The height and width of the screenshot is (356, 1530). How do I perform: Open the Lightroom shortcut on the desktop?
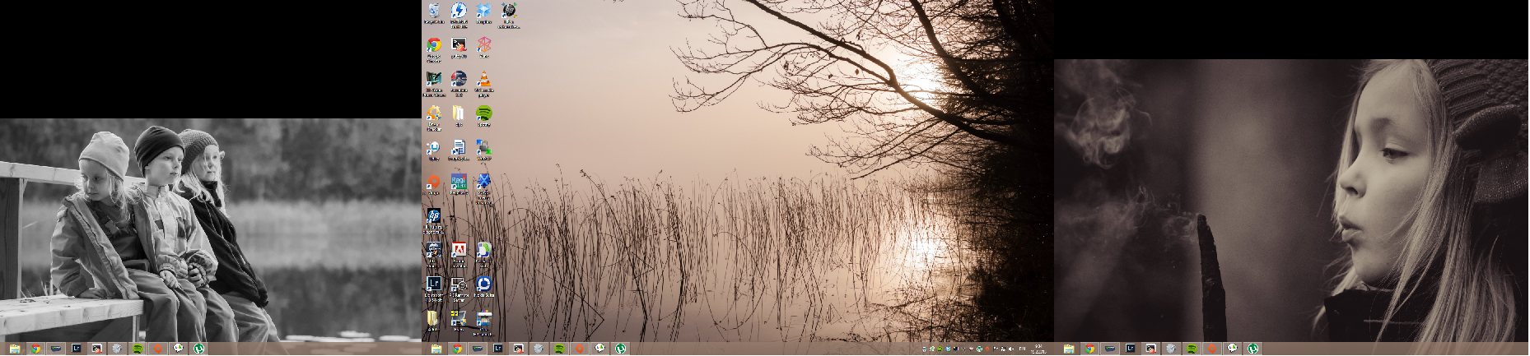(x=434, y=284)
